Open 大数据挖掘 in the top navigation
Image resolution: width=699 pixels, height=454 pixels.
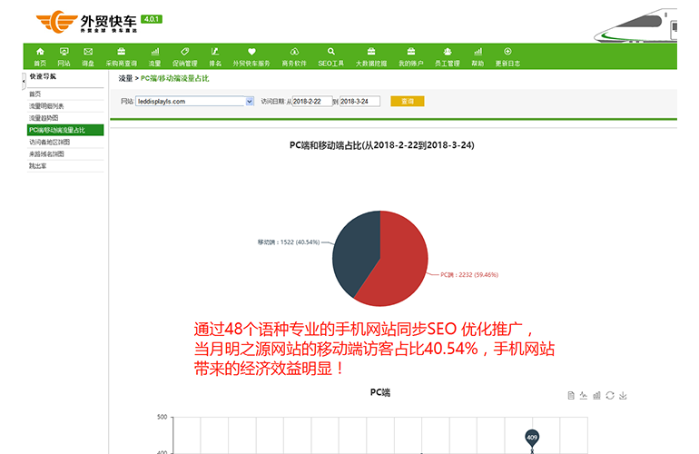pos(371,57)
